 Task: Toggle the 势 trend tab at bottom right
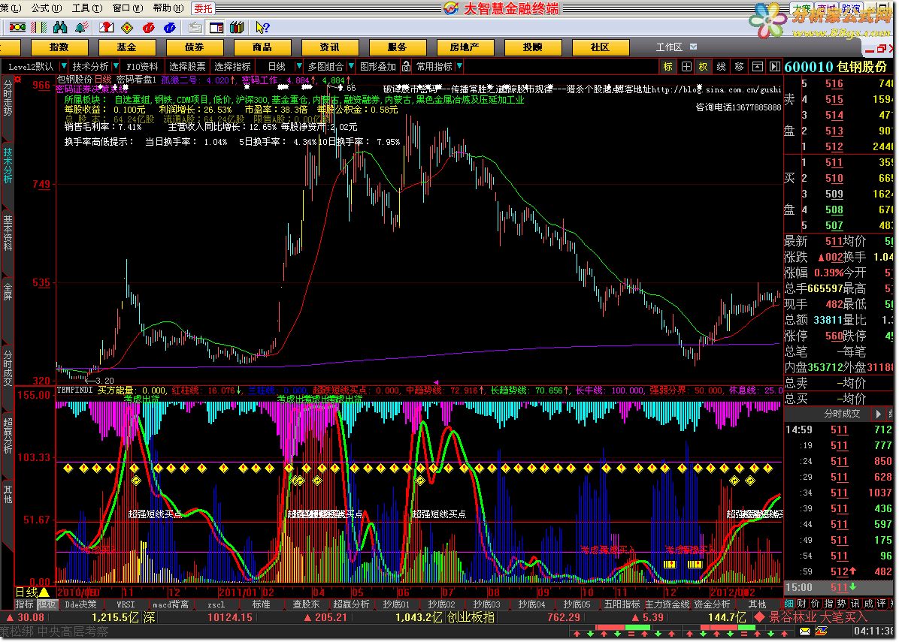(841, 604)
